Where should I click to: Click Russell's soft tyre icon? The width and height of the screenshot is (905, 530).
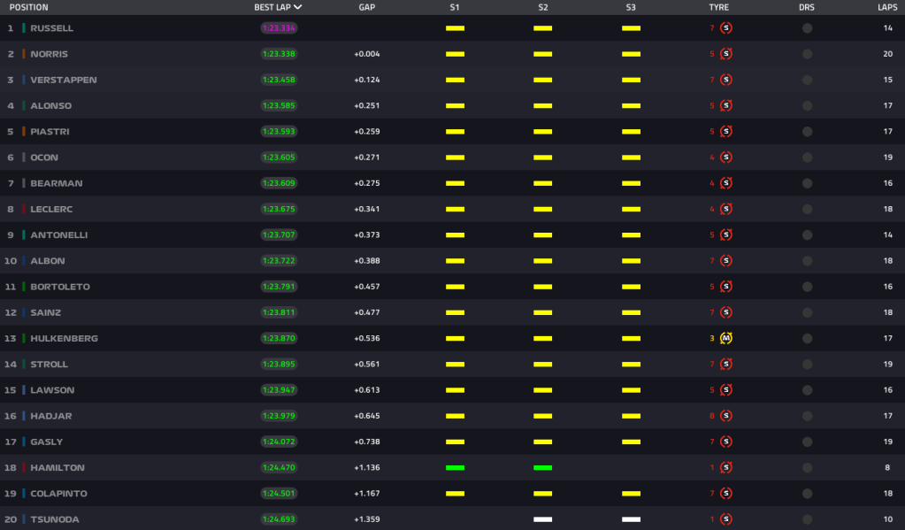726,28
